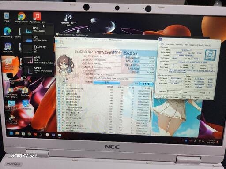Switch to the Memory tab in CPU-Z

point(179,44)
